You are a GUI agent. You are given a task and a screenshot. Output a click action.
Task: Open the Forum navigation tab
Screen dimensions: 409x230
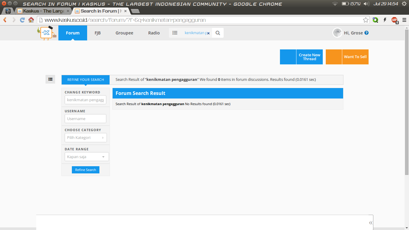pyautogui.click(x=73, y=33)
